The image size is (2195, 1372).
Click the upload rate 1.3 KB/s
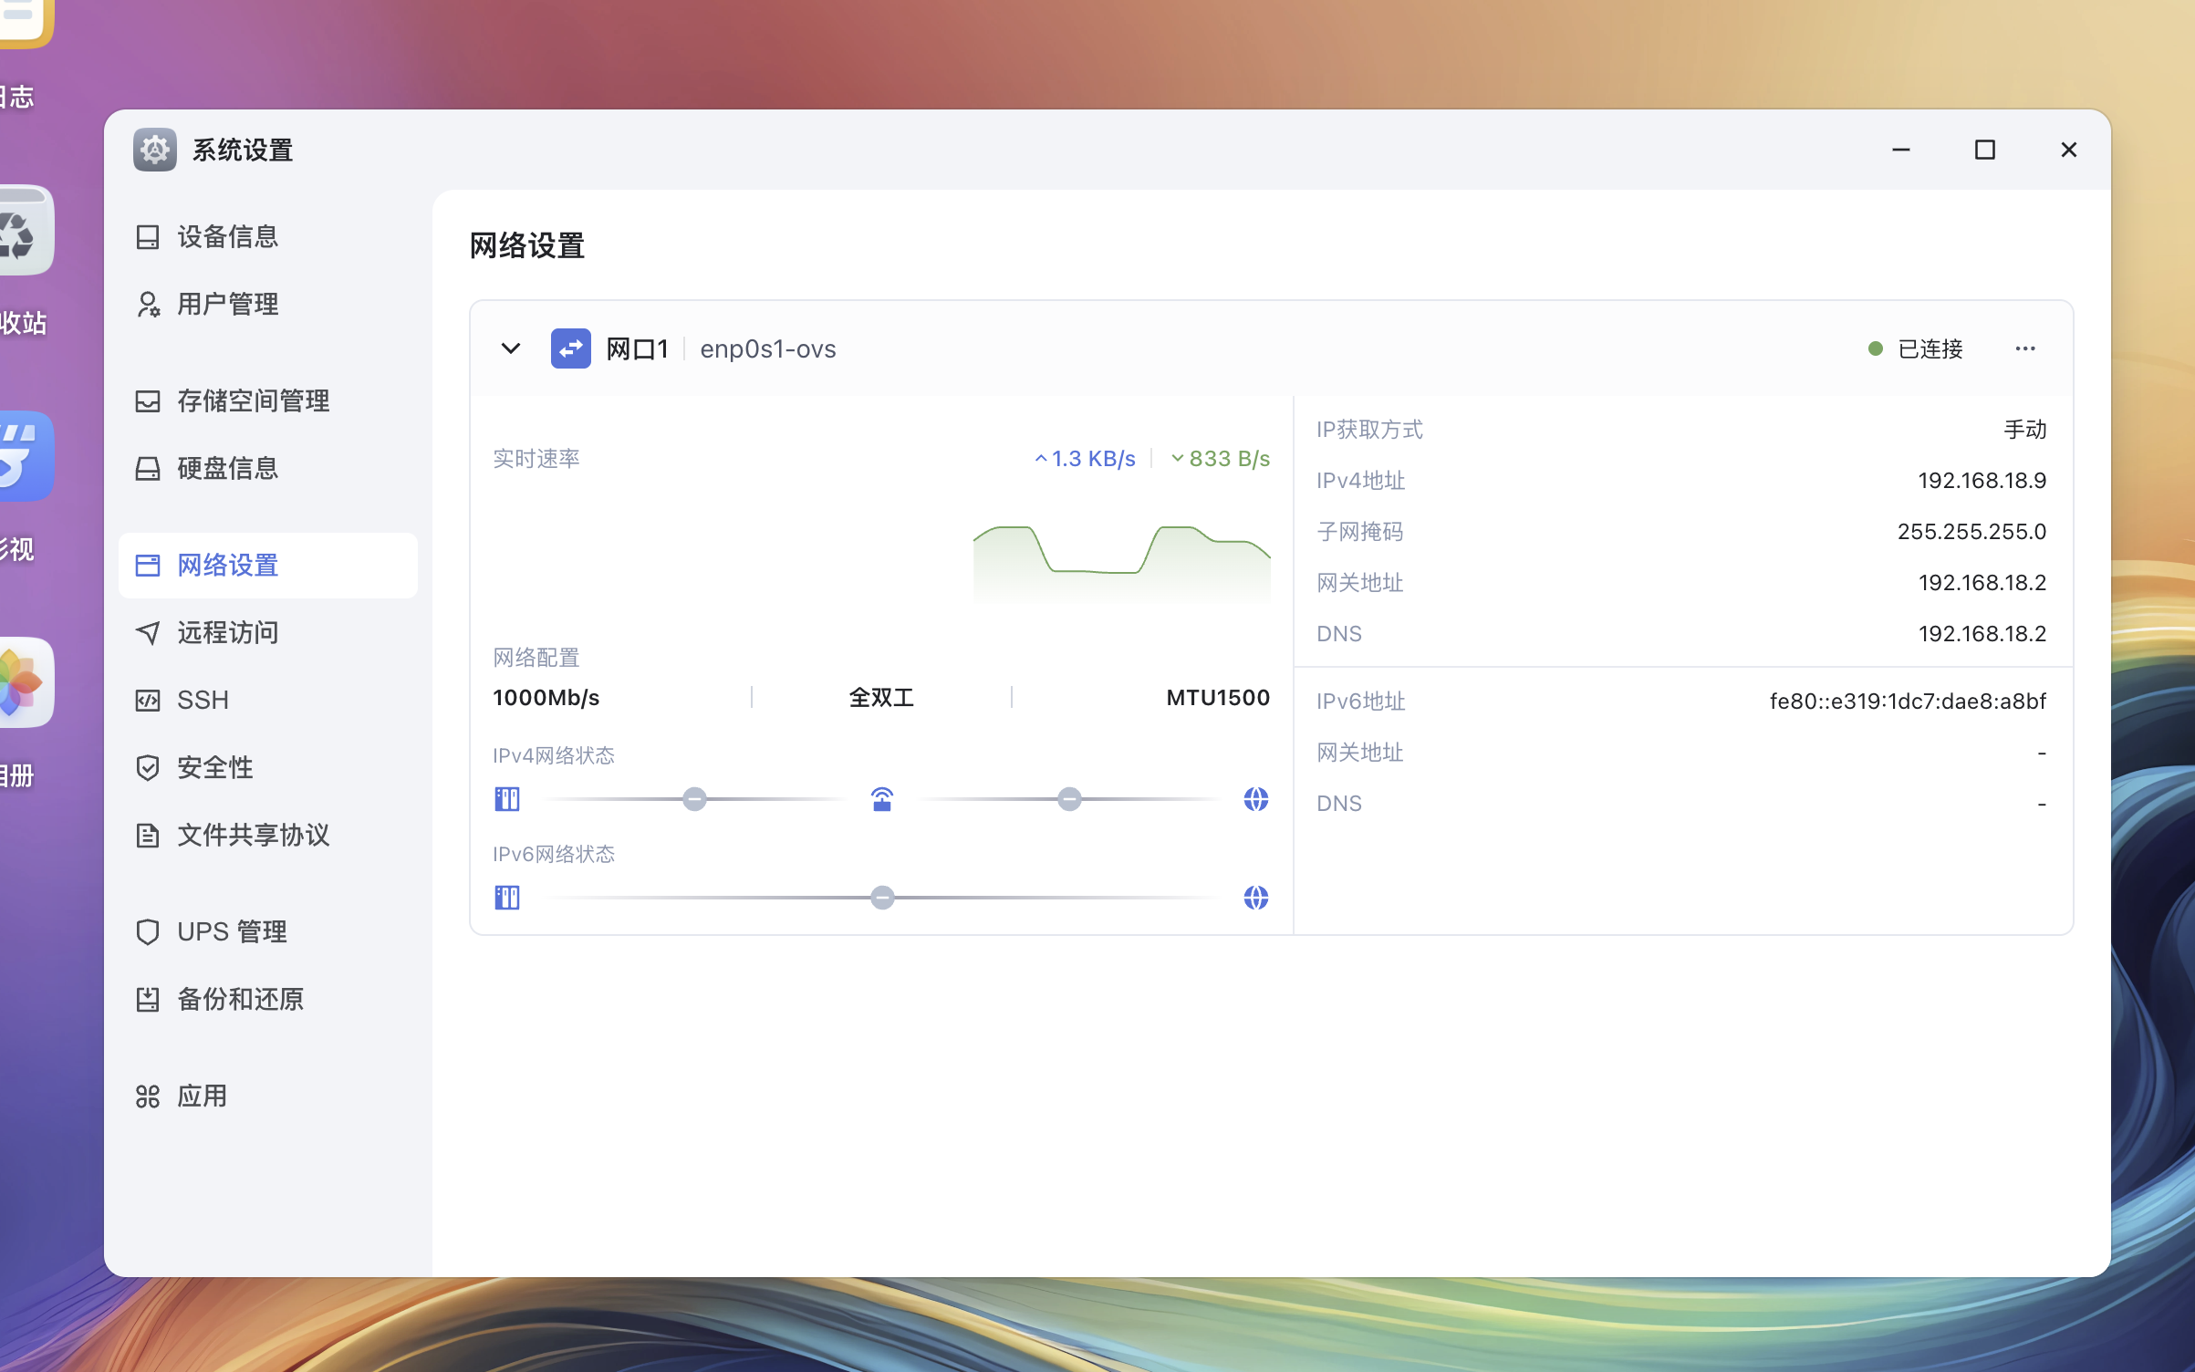(1086, 459)
